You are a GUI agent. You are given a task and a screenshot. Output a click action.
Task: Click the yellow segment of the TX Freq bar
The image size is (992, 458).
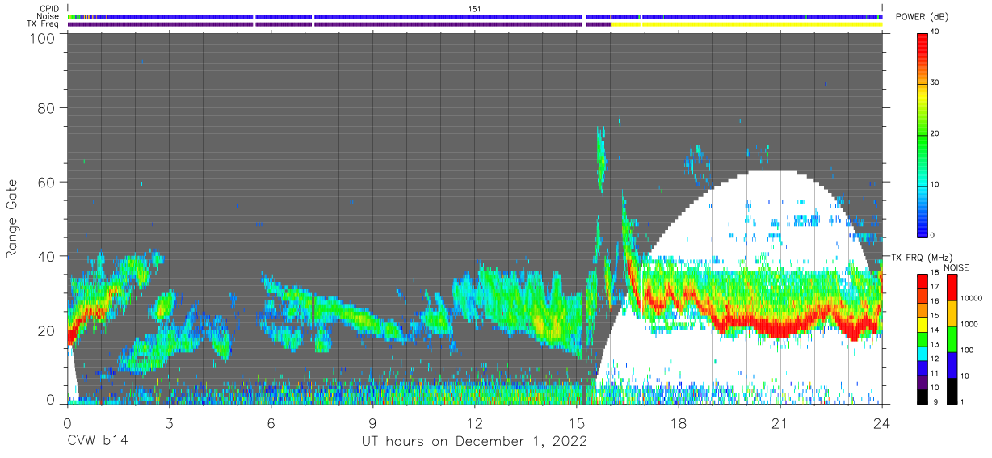747,24
